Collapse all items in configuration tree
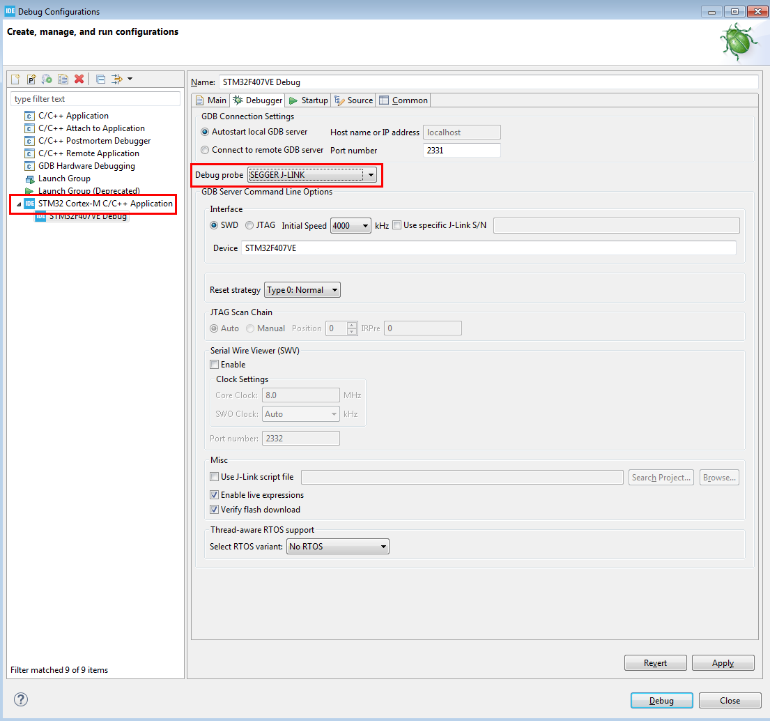The image size is (770, 721). pyautogui.click(x=100, y=79)
